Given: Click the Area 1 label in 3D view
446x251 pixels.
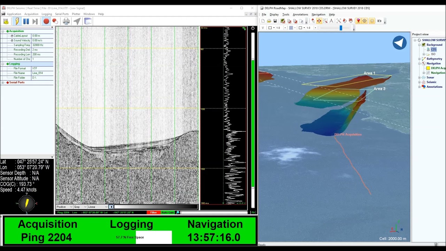Looking at the screenshot, I should tap(369, 73).
